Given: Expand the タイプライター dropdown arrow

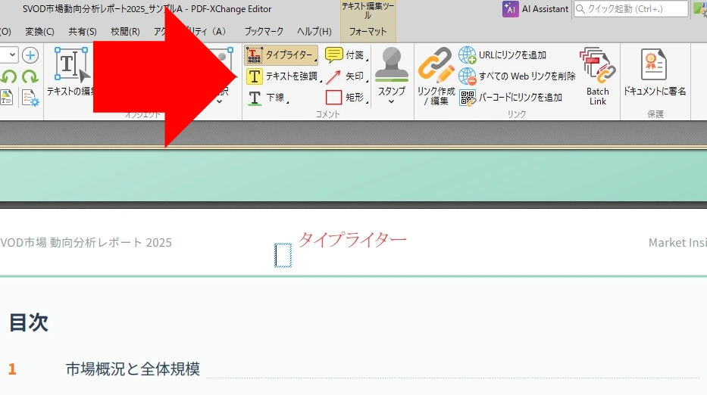Looking at the screenshot, I should point(316,60).
